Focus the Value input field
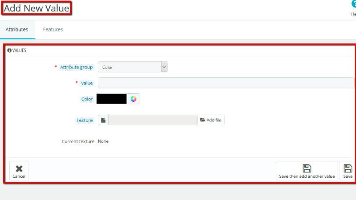This screenshot has width=356, height=200. (x=226, y=83)
